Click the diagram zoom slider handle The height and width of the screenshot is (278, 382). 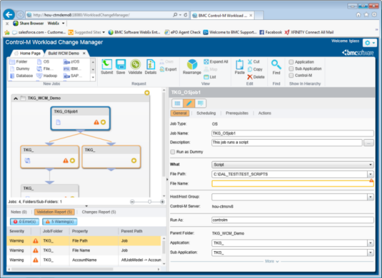pos(149,202)
